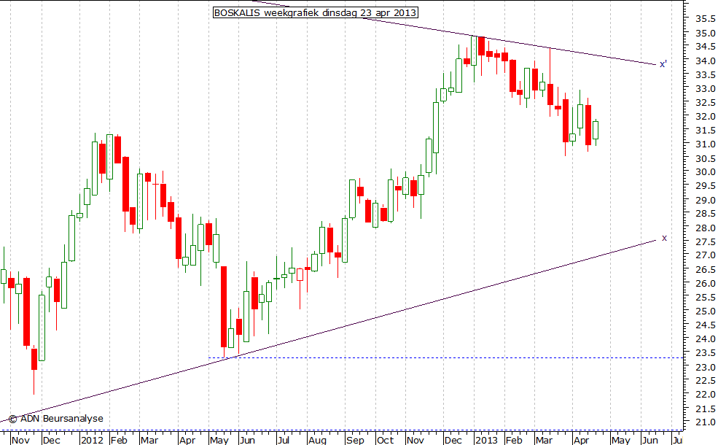
Task: Click the 26.0 price axis label
Action: pyautogui.click(x=705, y=283)
